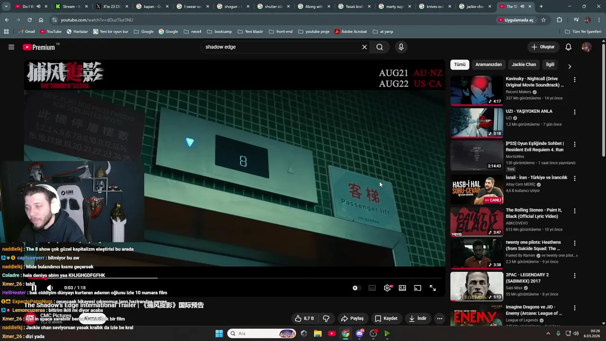Clear the 'shadow edge' search text

point(365,47)
